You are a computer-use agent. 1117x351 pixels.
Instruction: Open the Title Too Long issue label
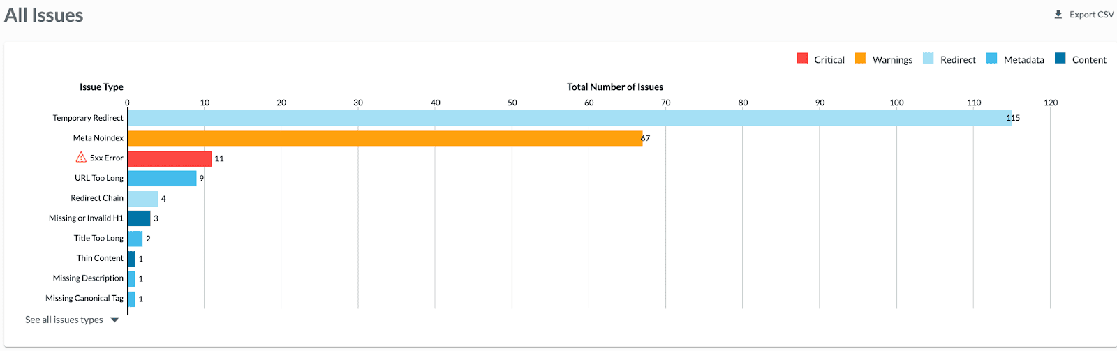pyautogui.click(x=98, y=238)
